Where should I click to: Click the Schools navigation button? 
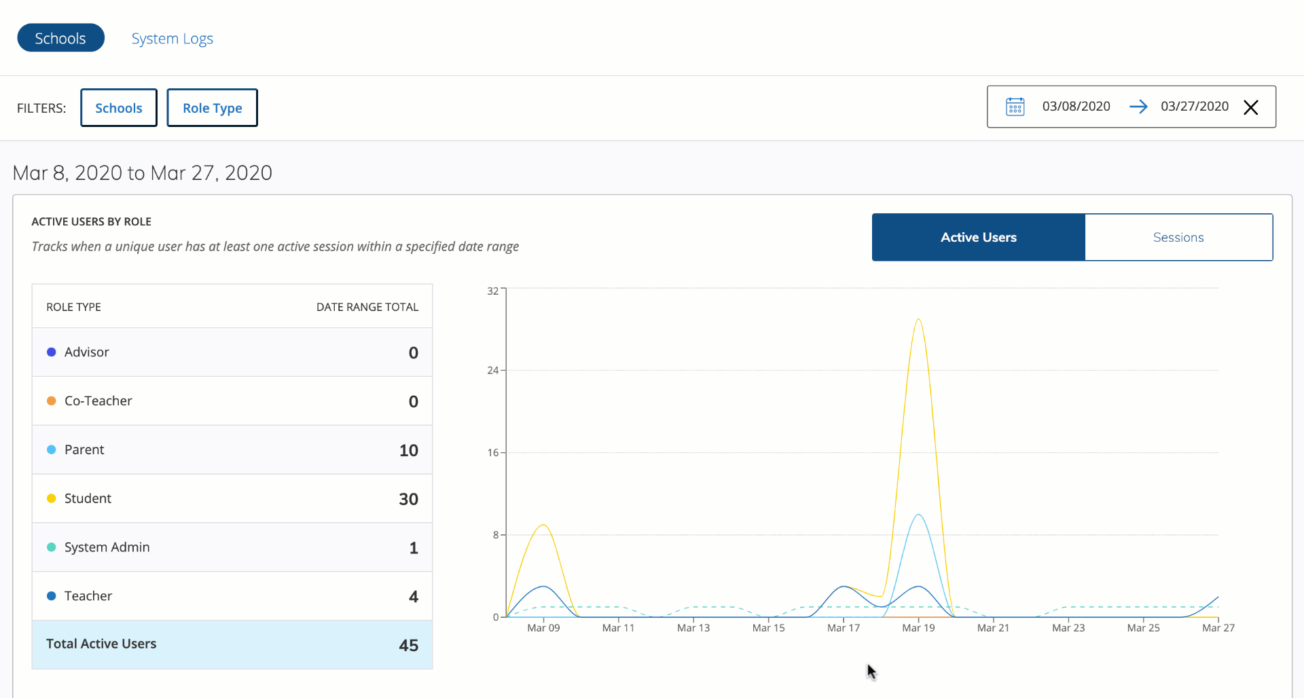60,37
